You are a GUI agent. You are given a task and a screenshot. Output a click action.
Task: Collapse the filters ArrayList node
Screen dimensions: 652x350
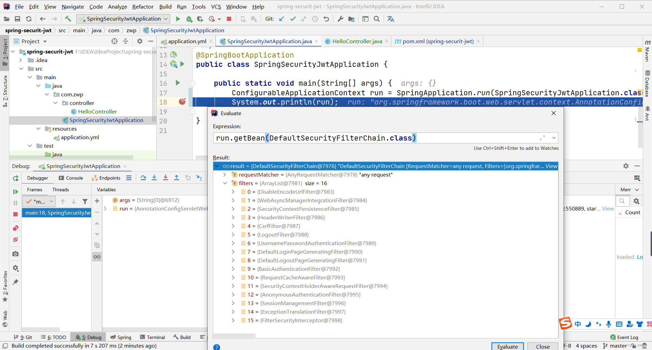(x=225, y=183)
